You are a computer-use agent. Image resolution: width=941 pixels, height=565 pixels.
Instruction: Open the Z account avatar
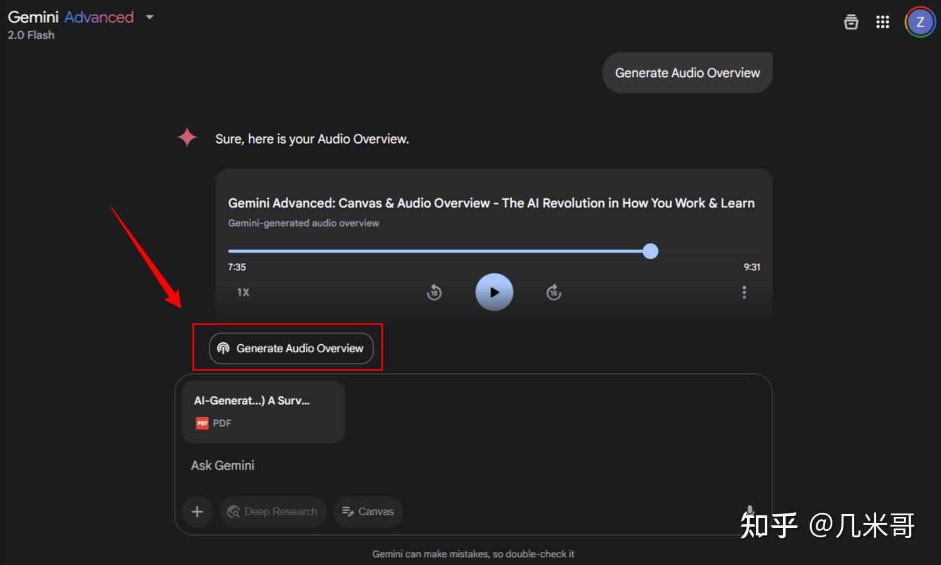pos(920,22)
